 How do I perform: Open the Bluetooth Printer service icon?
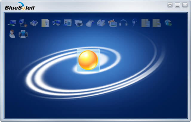(x=79, y=23)
